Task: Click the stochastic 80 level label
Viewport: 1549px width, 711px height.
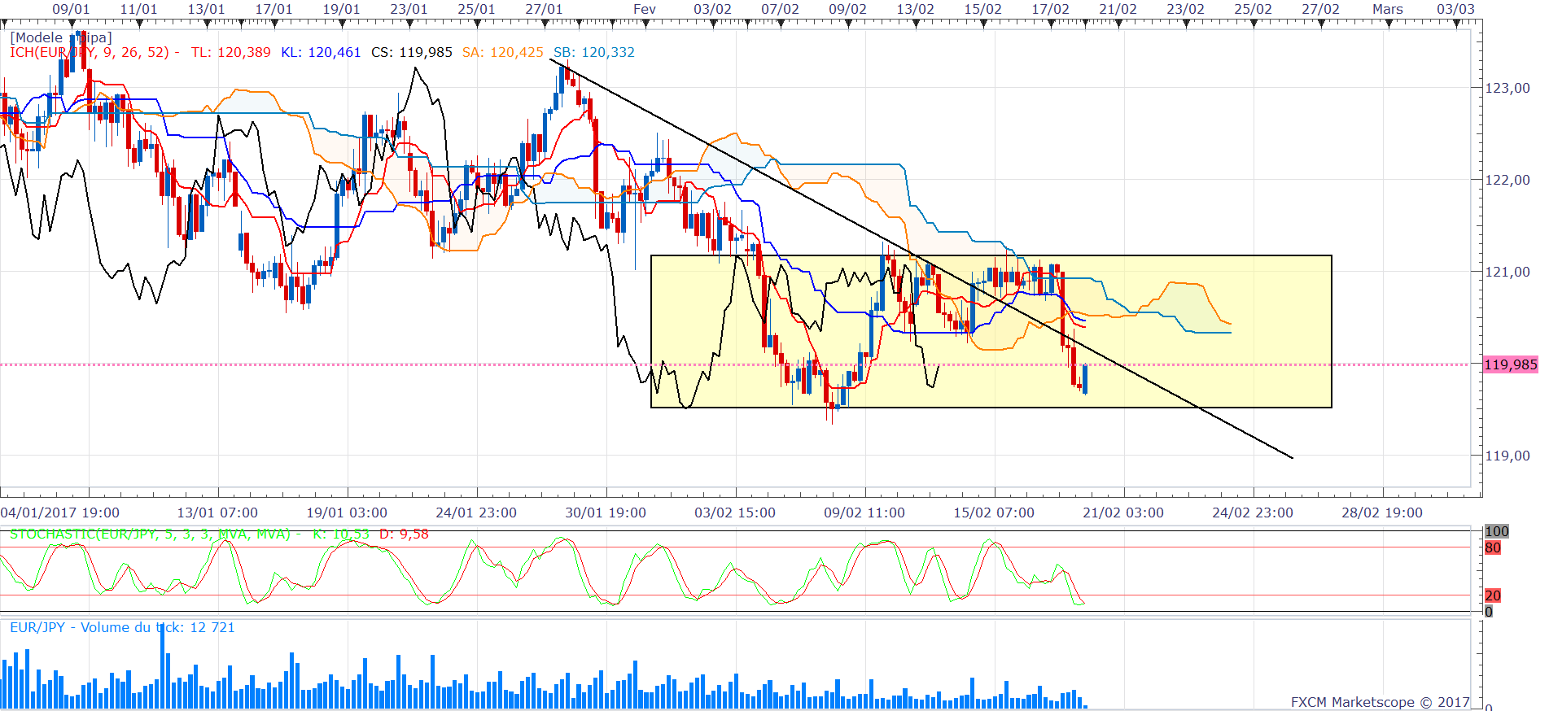Action: (1493, 547)
